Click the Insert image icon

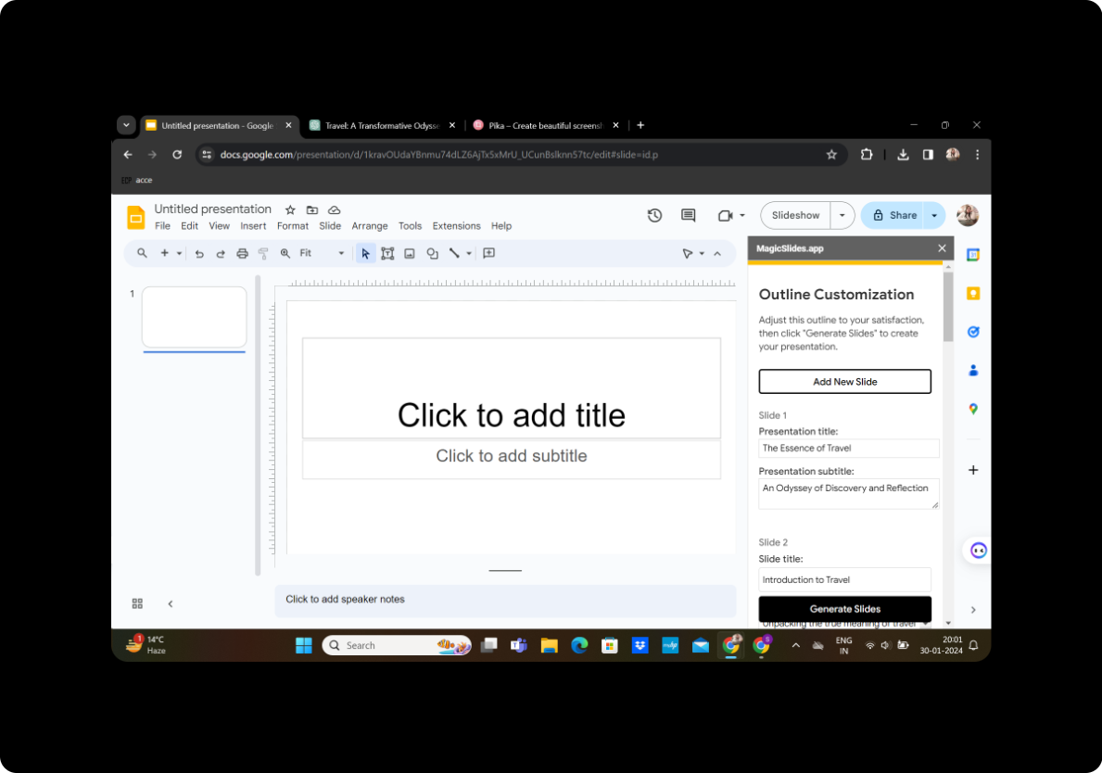[410, 254]
